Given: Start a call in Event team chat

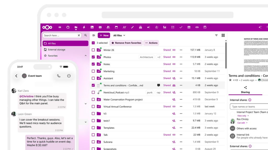Looking at the screenshot, I should [x=59, y=76].
